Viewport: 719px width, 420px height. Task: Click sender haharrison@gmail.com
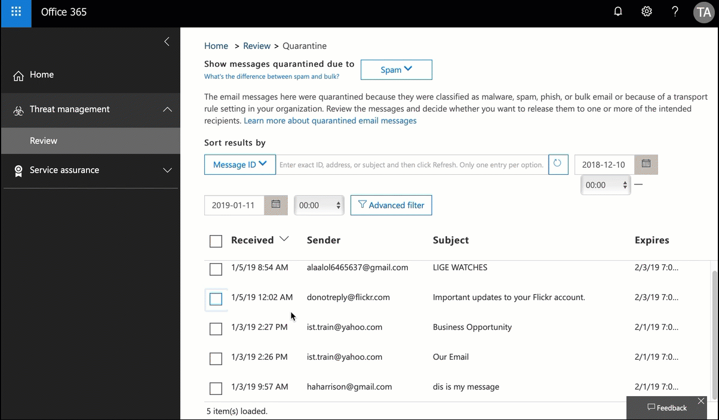click(x=349, y=387)
